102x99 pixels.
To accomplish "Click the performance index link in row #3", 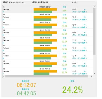I will click(x=80, y=27).
